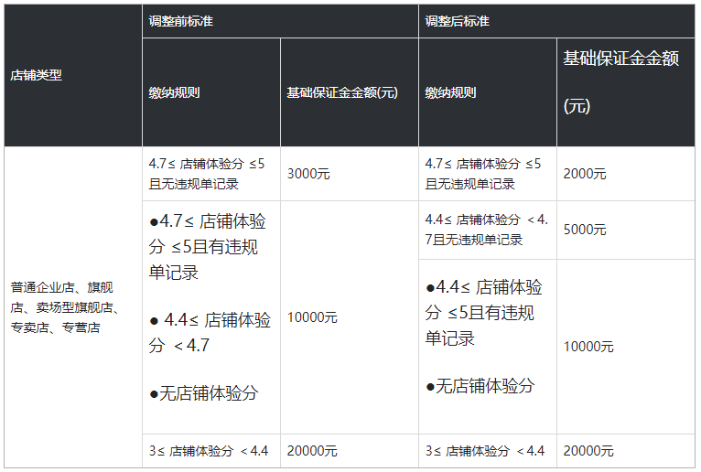Click 4.4≤ 店铺体验分 <4.7且无违规单记录 rule cell
Image resolution: width=701 pixels, height=472 pixels.
pyautogui.click(x=487, y=230)
